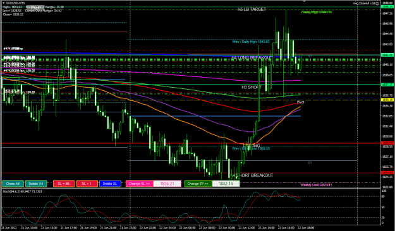The width and height of the screenshot is (395, 231).
Task: Click the Current Days Range= 24.42 text
Action: [x=43, y=11]
